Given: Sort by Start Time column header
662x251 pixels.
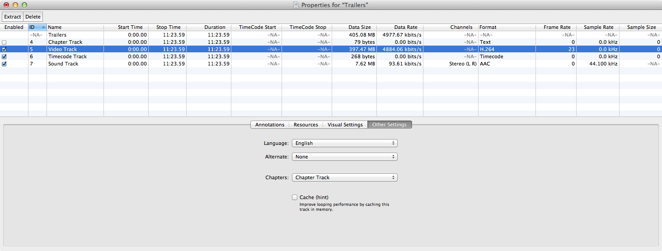Looking at the screenshot, I should tap(126, 27).
